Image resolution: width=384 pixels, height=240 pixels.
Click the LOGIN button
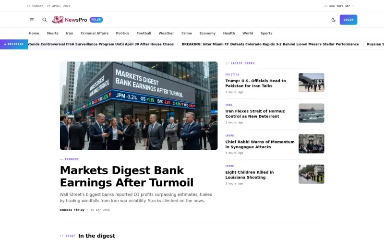click(x=348, y=20)
